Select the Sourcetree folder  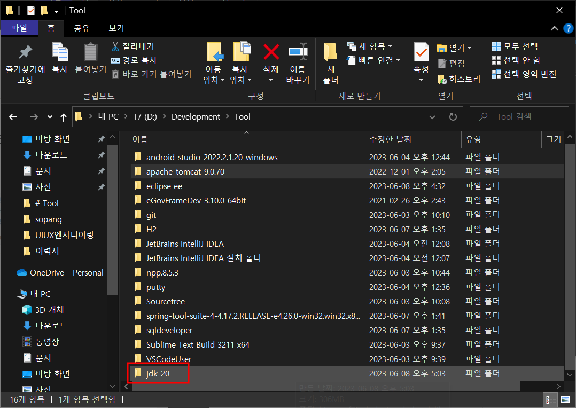click(347, 302)
